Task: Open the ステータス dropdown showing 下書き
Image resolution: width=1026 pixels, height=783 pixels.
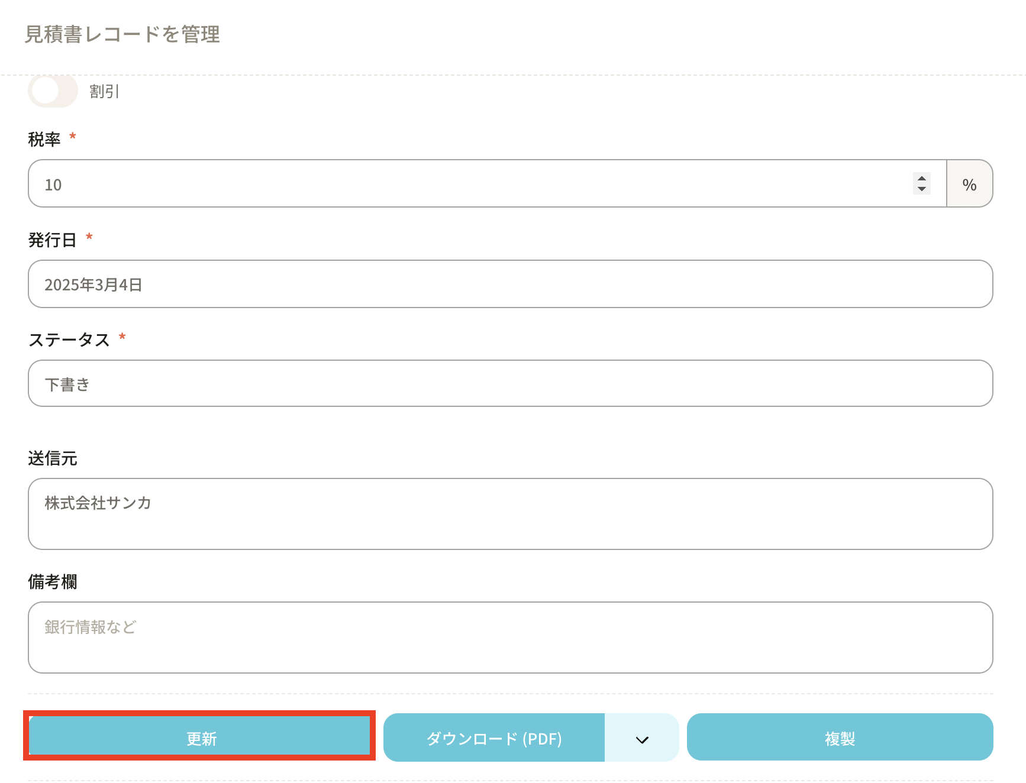Action: coord(510,384)
